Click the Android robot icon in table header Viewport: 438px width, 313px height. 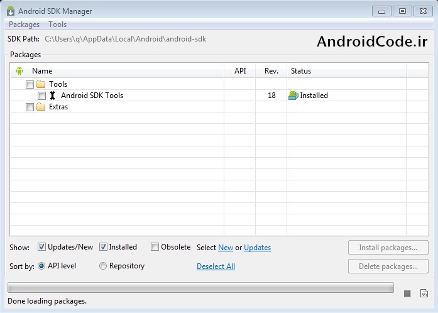19,71
